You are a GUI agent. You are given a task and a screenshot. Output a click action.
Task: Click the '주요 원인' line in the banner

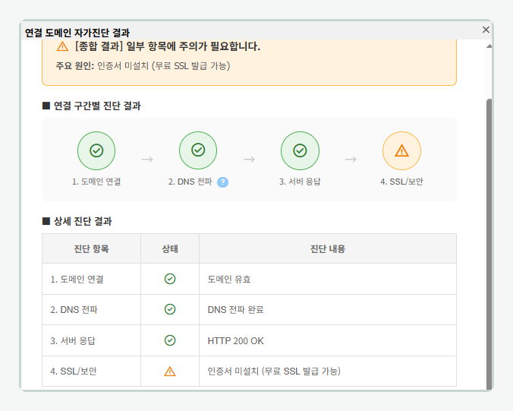143,66
